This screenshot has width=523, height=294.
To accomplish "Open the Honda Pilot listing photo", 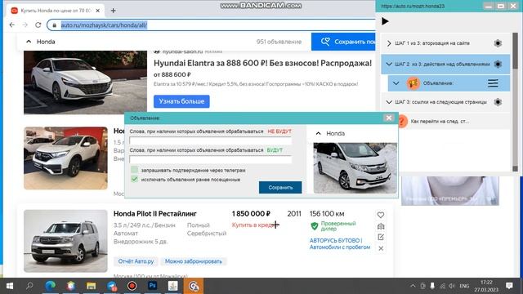I will click(65, 241).
